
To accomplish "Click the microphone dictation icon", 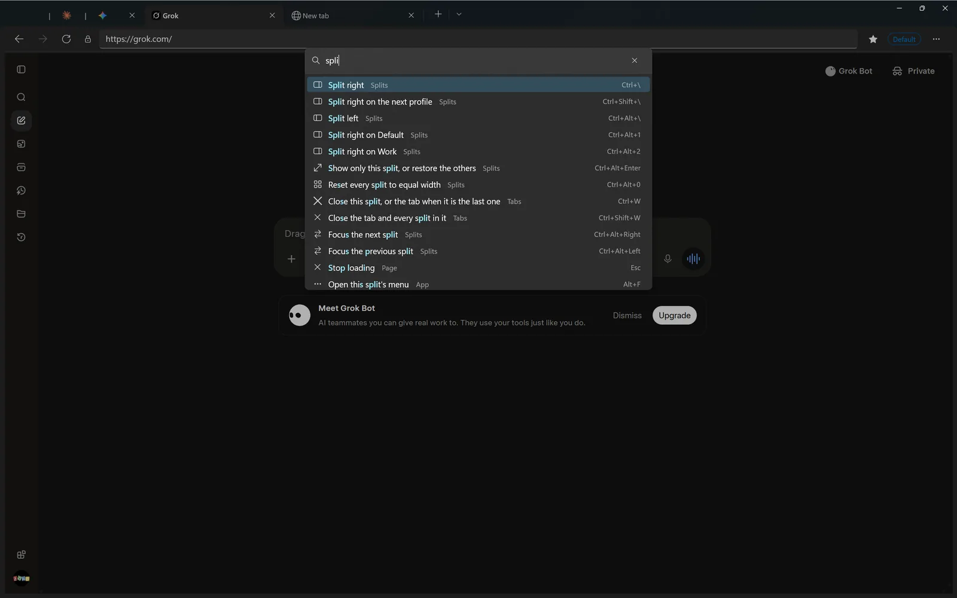I will tap(668, 258).
